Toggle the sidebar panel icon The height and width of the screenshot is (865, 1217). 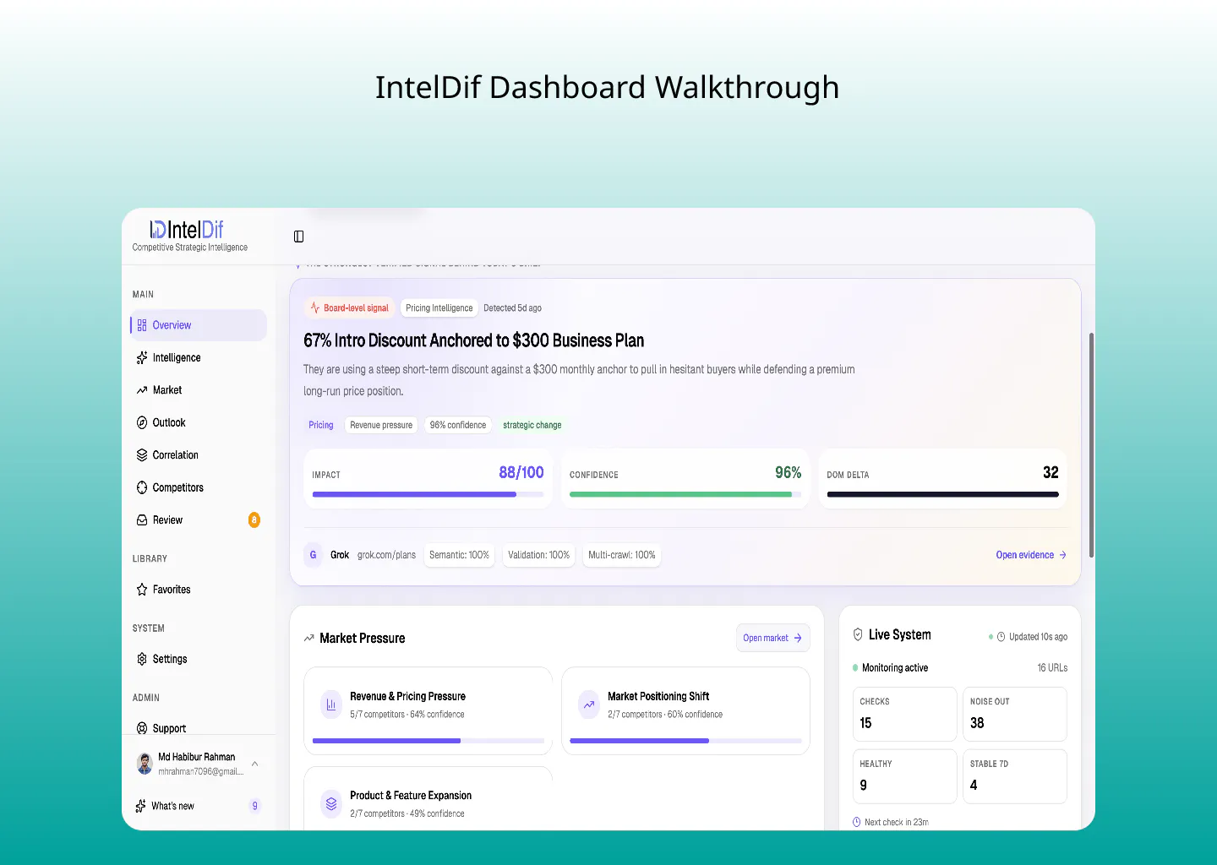pos(298,237)
